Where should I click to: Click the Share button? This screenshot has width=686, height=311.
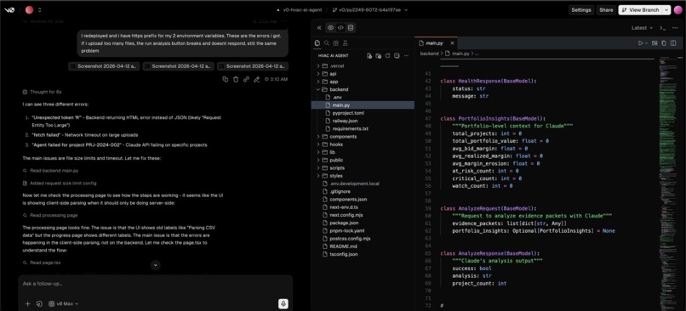point(606,9)
